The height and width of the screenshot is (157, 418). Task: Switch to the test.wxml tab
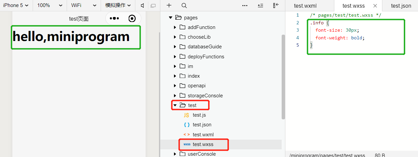pyautogui.click(x=305, y=6)
